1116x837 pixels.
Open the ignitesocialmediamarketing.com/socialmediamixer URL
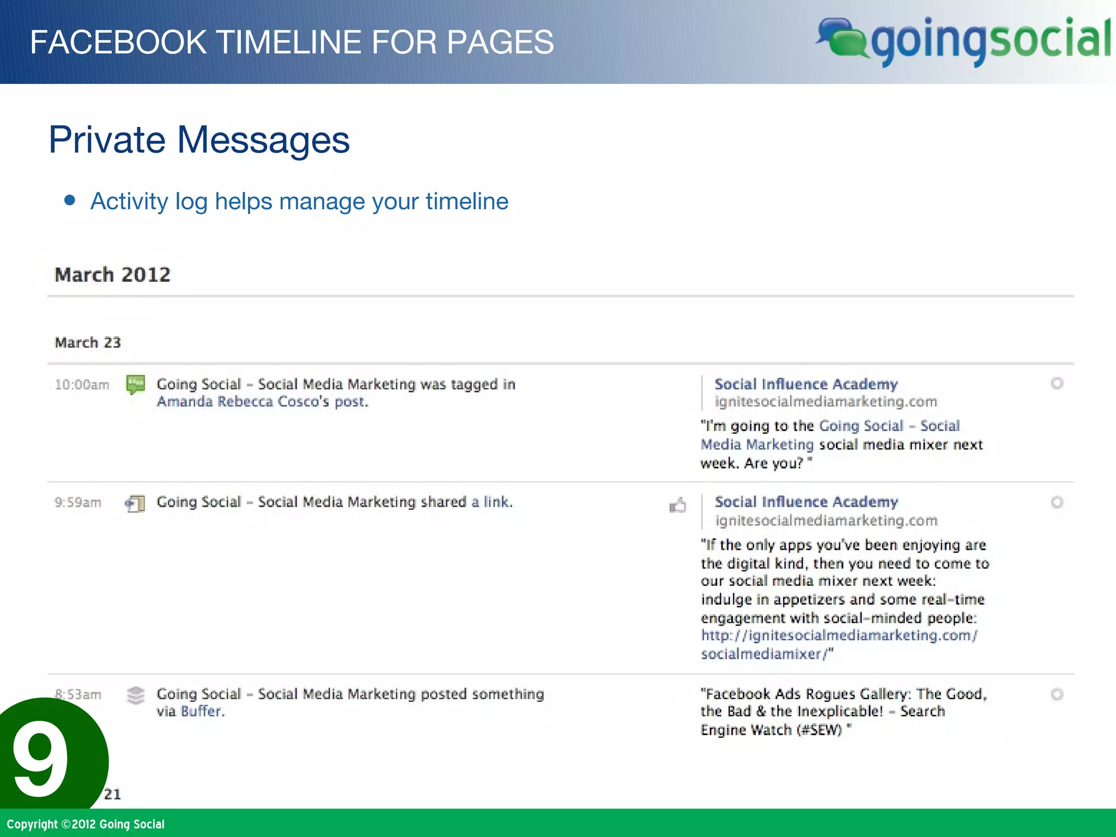tap(839, 645)
